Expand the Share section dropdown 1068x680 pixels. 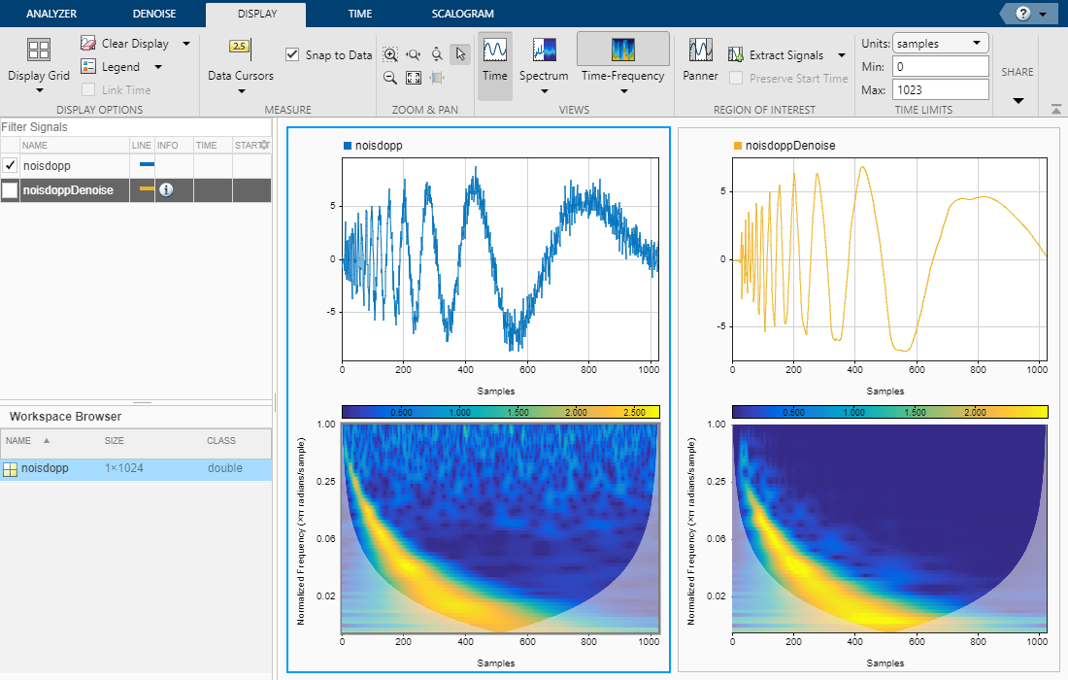(x=1018, y=100)
